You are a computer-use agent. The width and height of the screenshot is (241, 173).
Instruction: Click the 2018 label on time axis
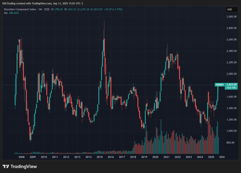point(133,157)
